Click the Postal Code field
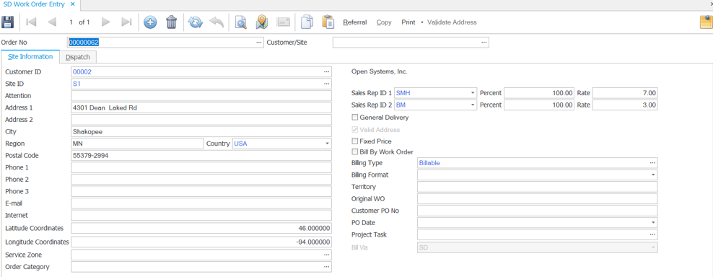 pos(201,156)
